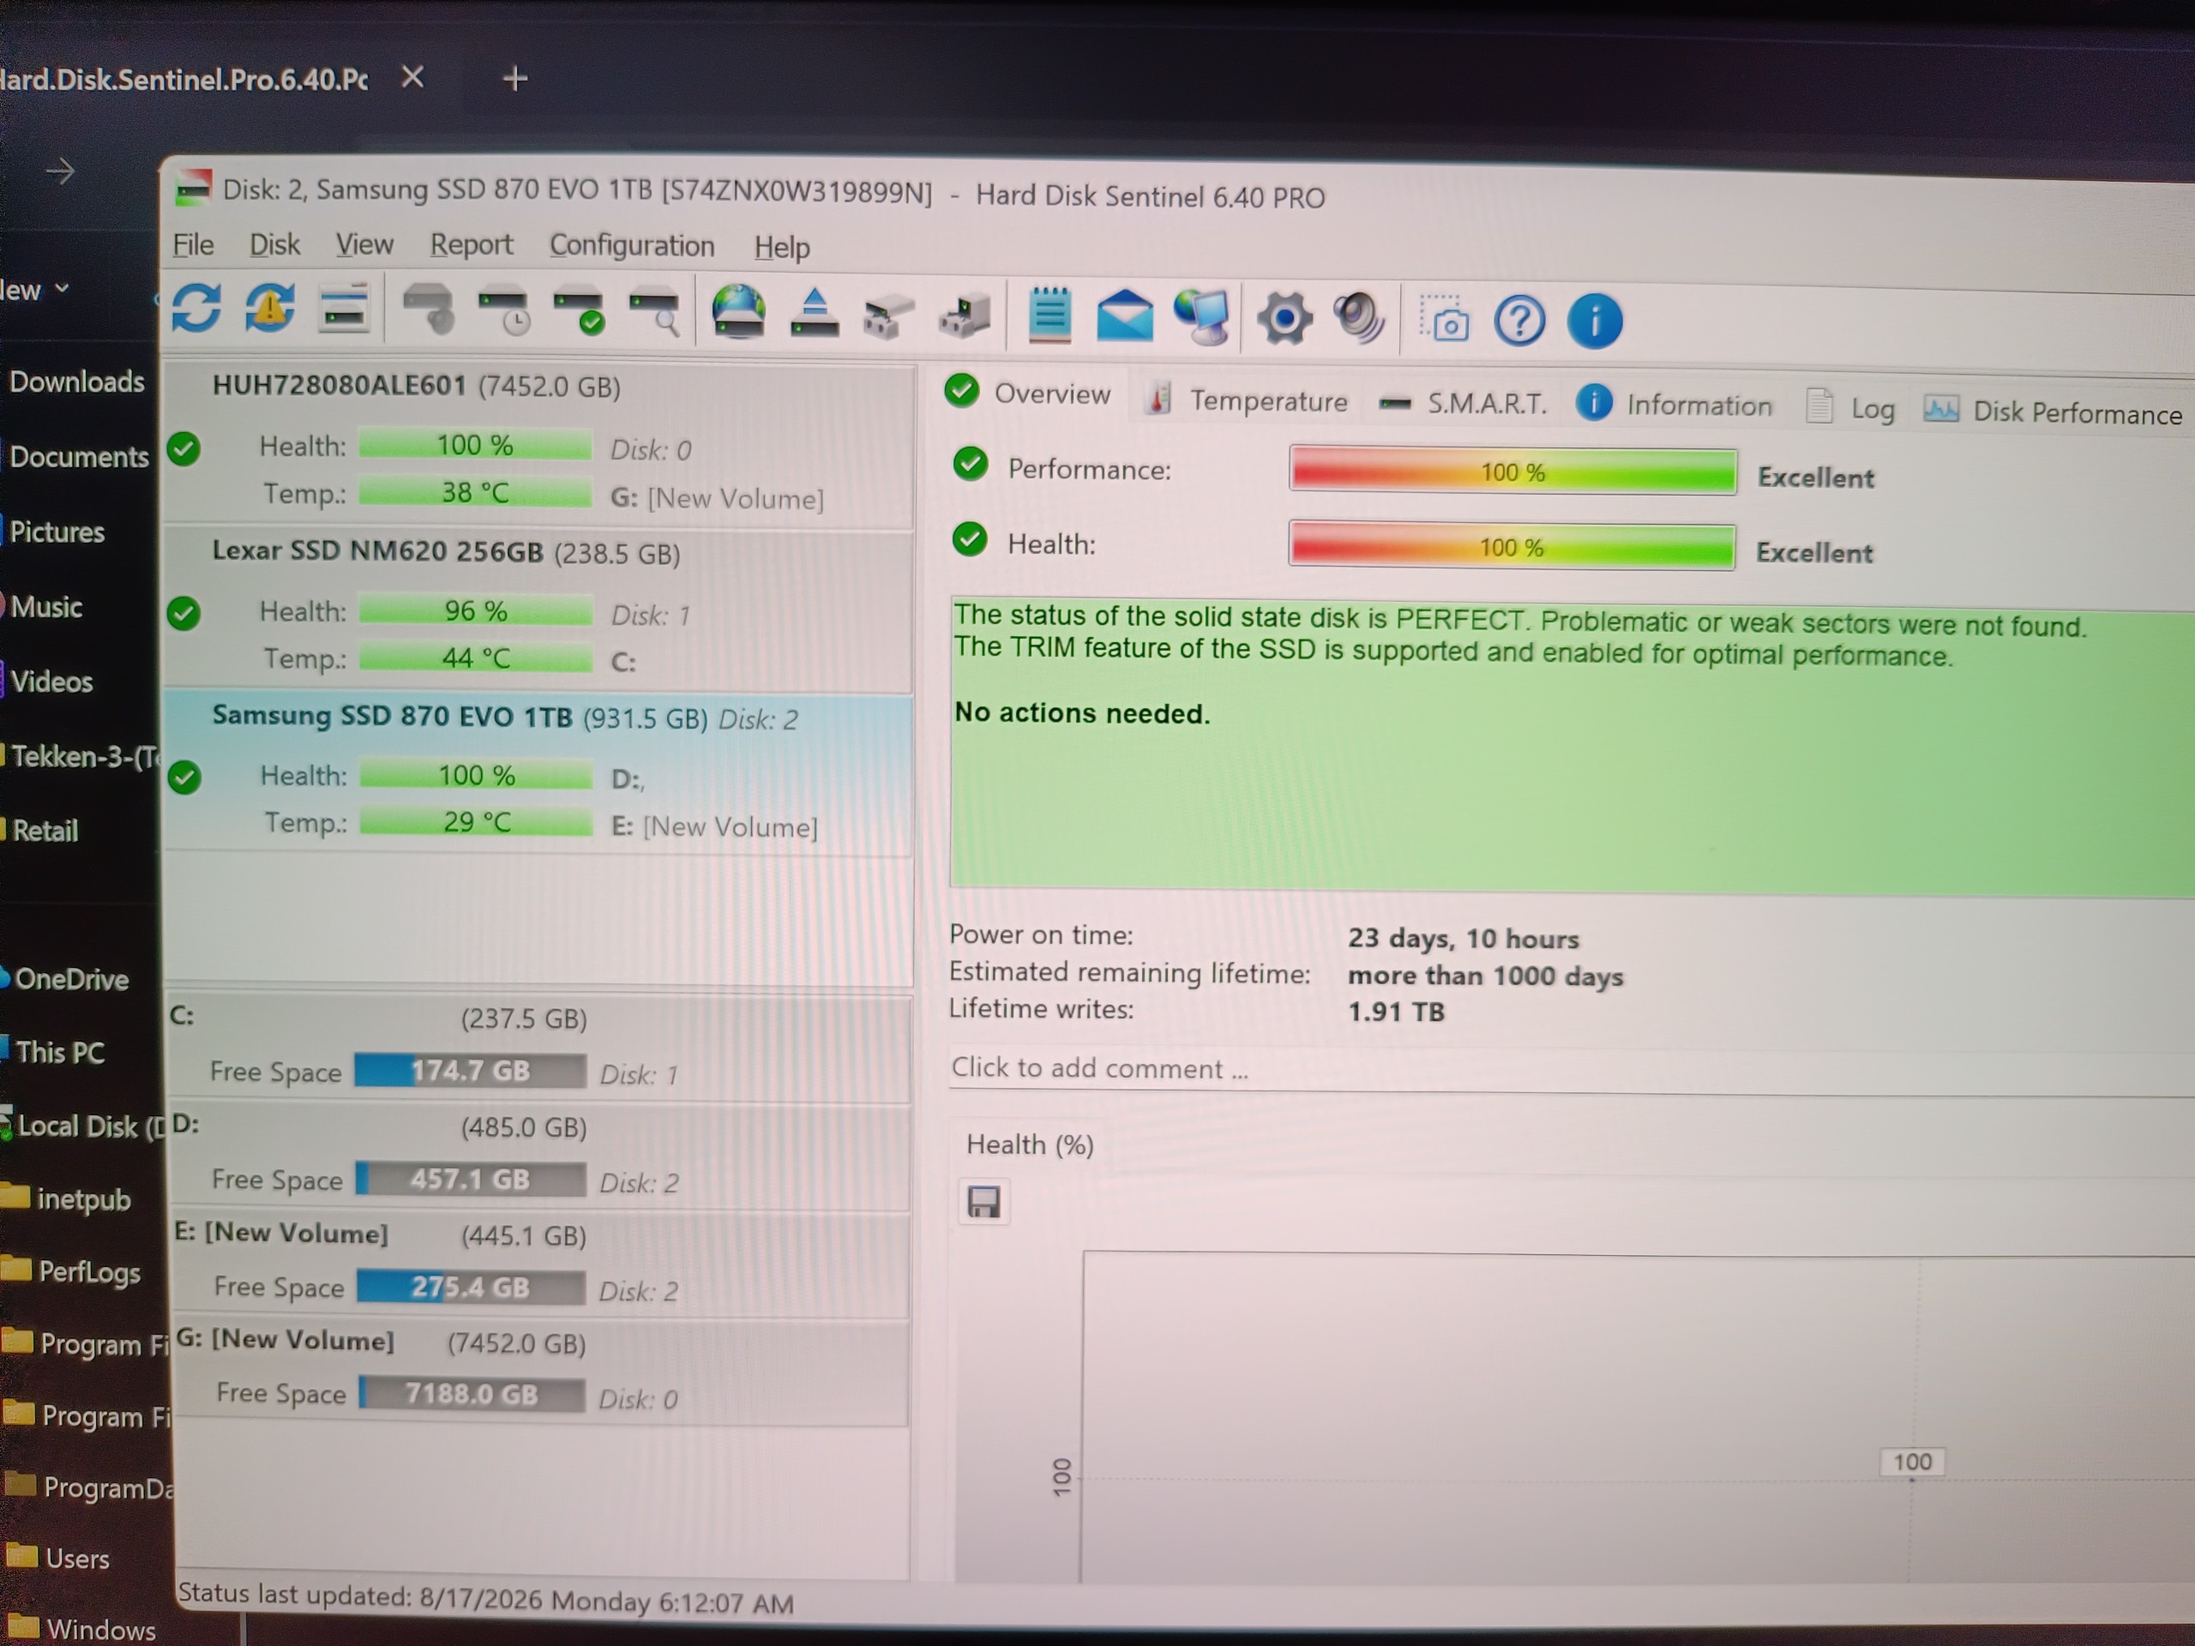The height and width of the screenshot is (1646, 2195).
Task: Open Pictures in File Explorer sidebar
Action: click(x=57, y=532)
